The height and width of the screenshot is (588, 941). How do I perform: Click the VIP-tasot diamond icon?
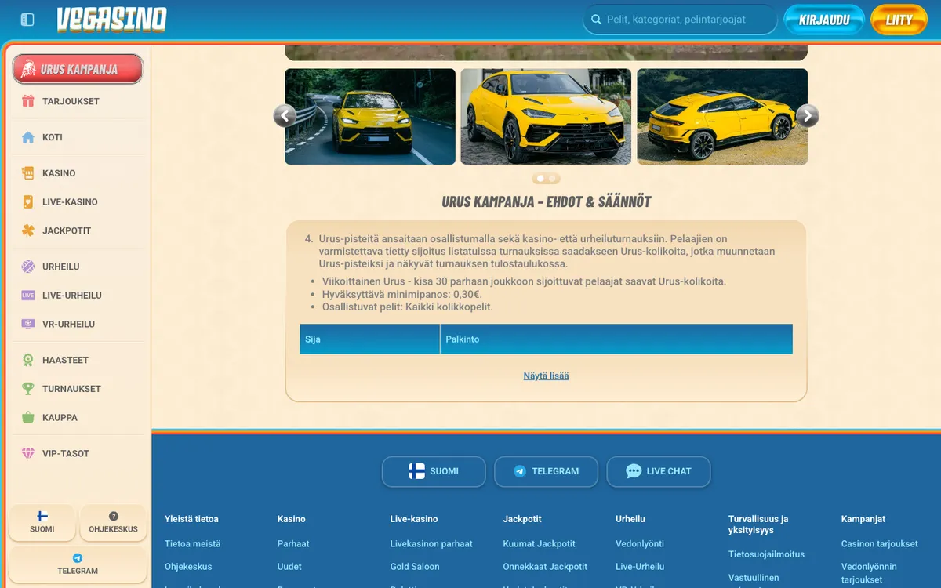coord(28,453)
